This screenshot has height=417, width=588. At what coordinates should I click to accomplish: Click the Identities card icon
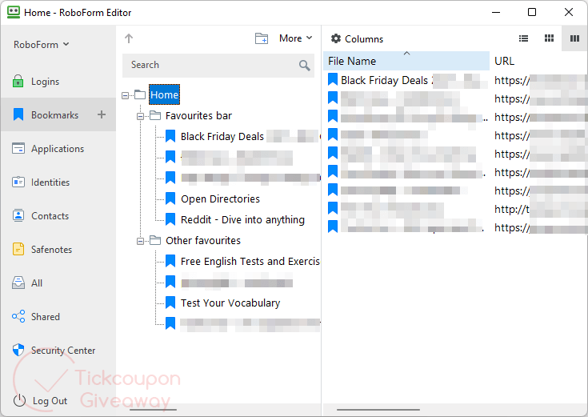(x=18, y=182)
